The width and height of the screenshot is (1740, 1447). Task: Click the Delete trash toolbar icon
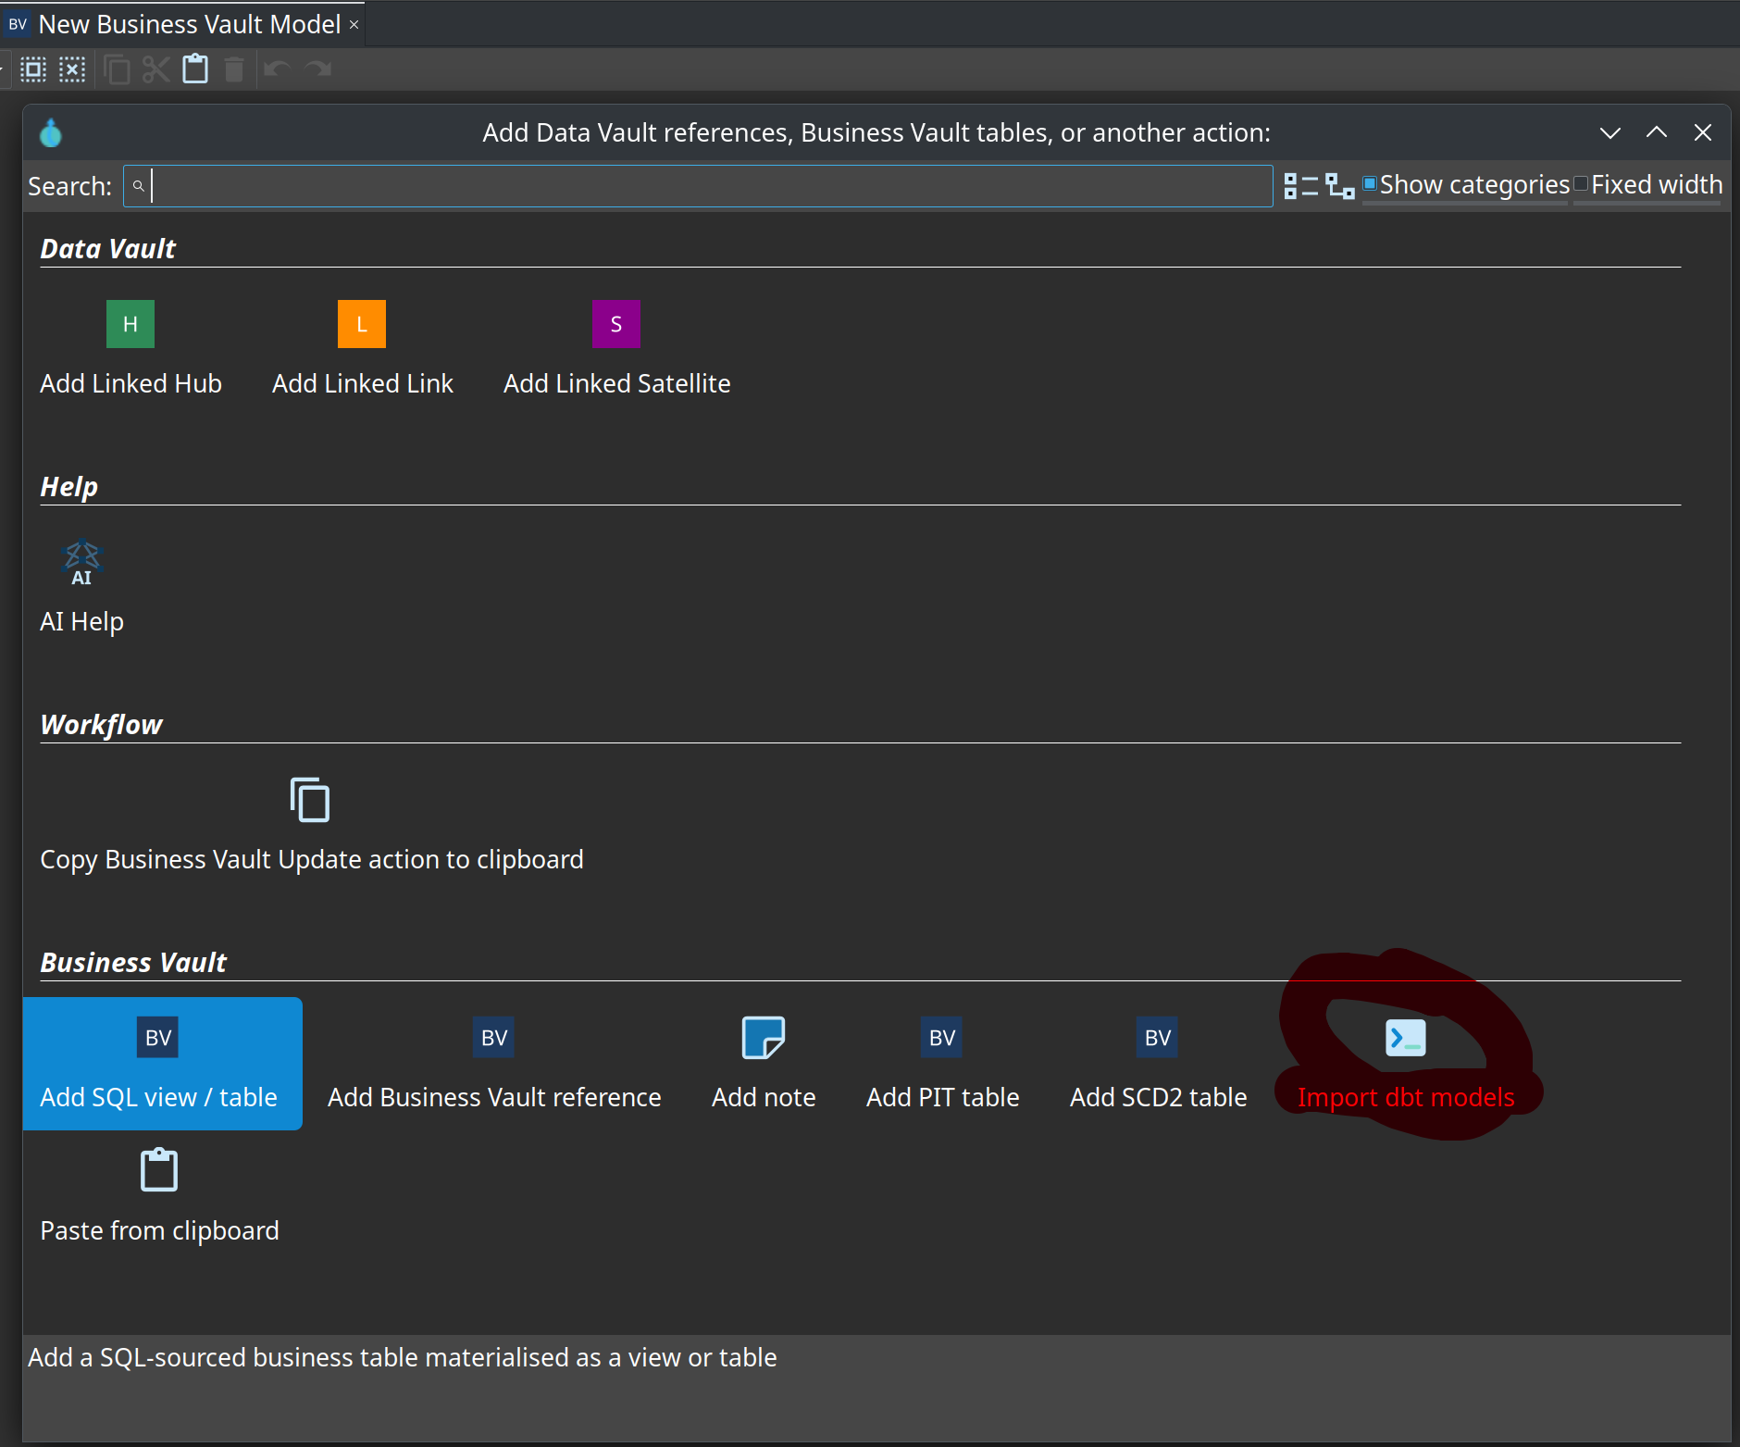coord(234,69)
